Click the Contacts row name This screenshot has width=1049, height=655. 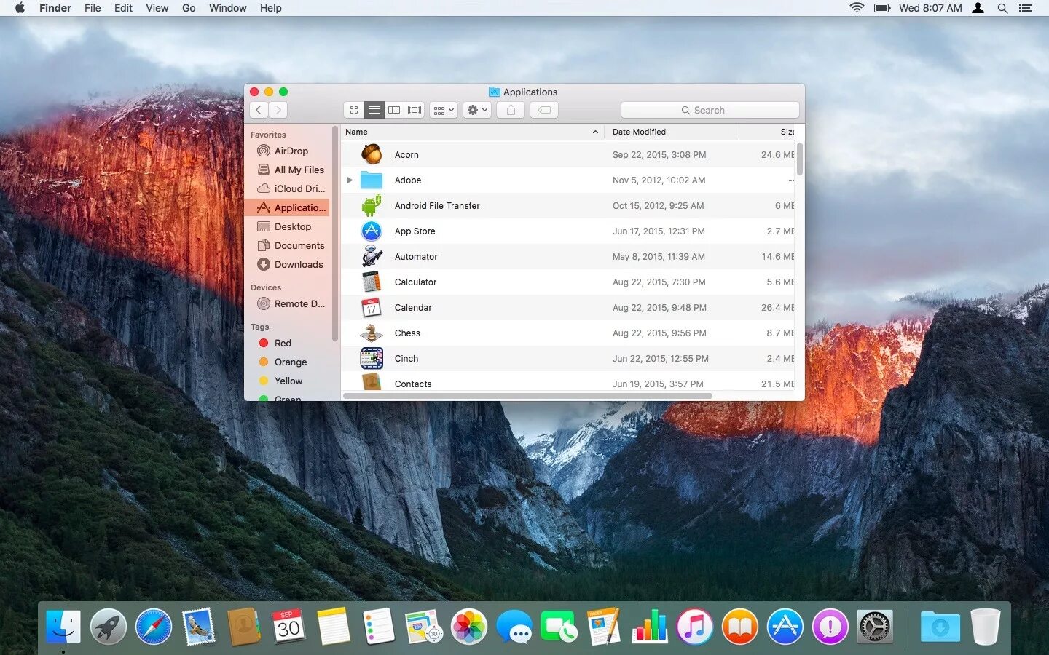(413, 384)
